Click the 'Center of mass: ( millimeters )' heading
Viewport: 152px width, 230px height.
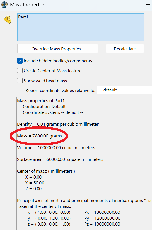point(46,171)
